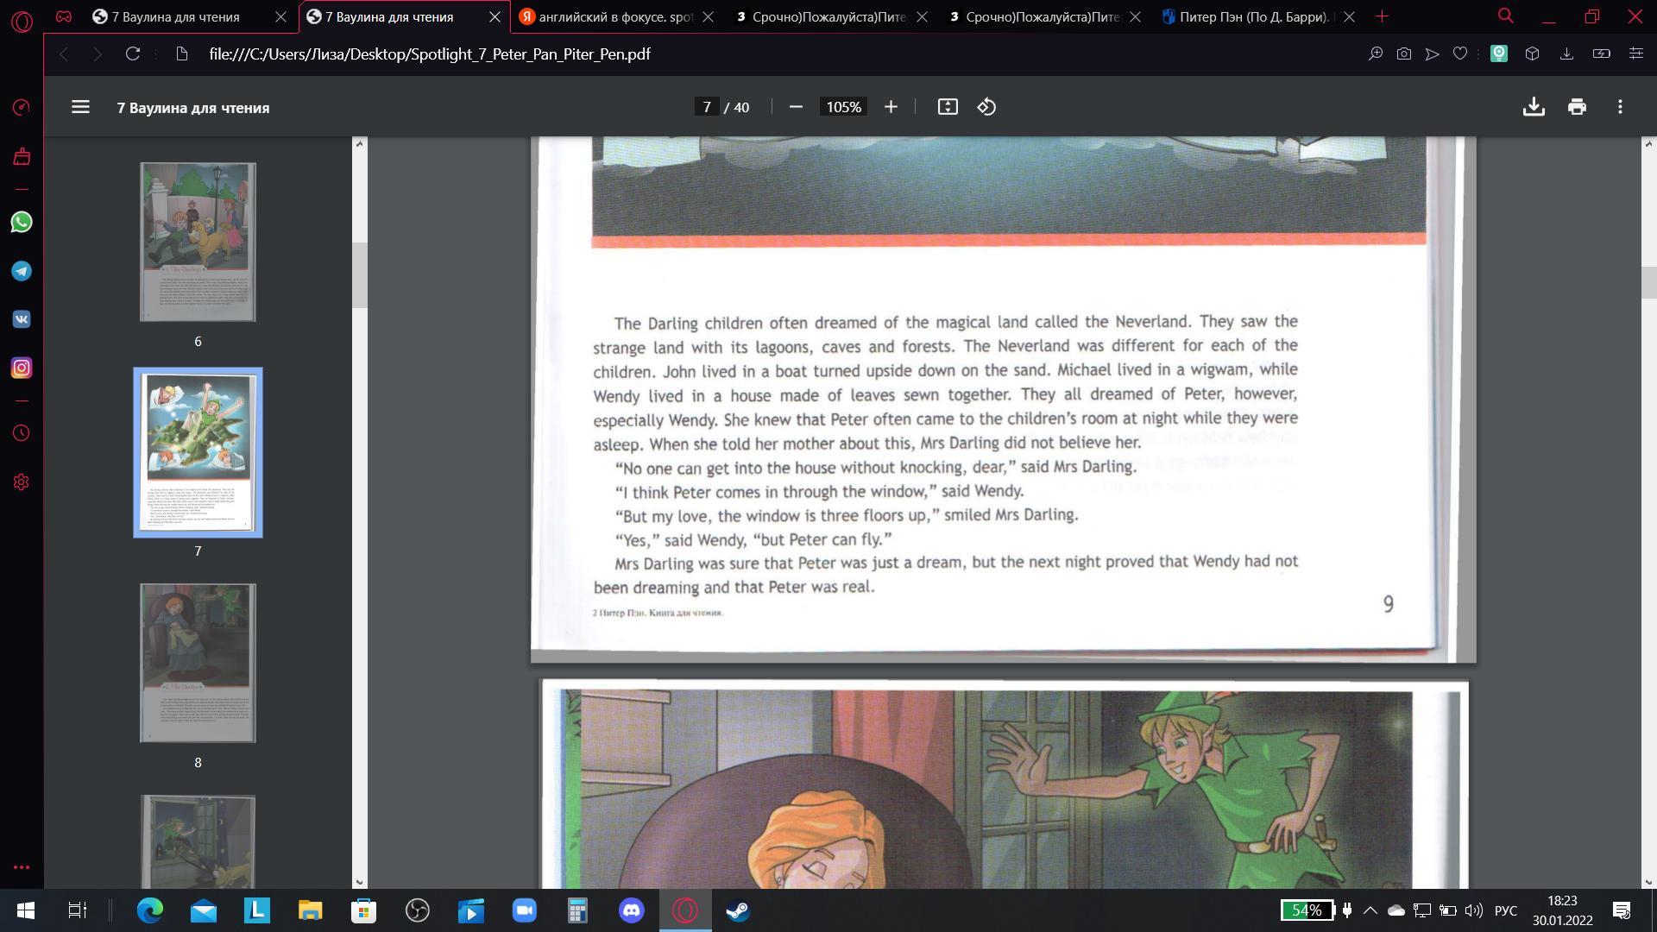Reload the current page
The height and width of the screenshot is (932, 1657).
(x=133, y=54)
